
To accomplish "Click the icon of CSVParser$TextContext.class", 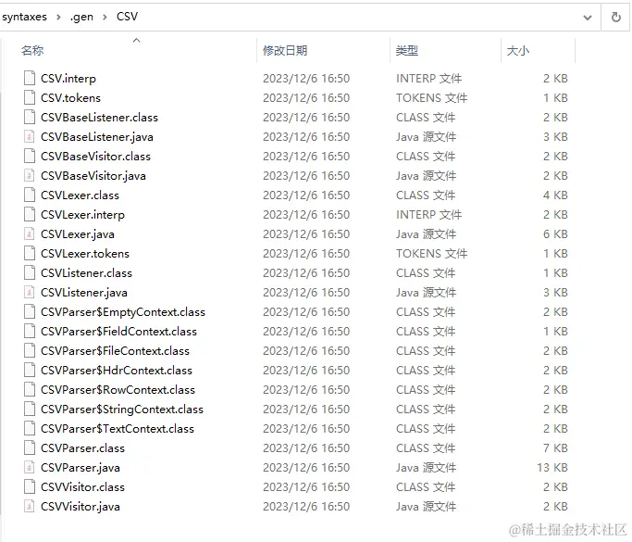I will click(30, 429).
